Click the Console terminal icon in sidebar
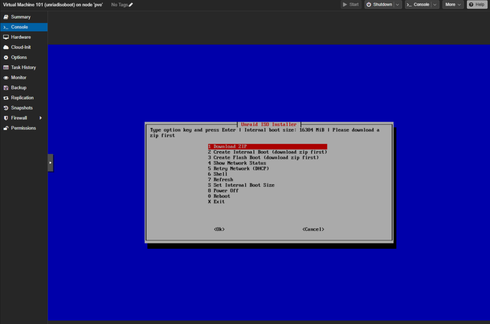This screenshot has width=490, height=324. coord(6,27)
